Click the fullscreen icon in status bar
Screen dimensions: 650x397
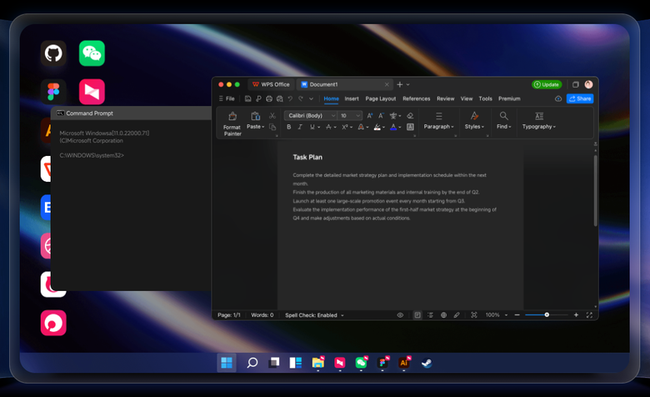589,315
